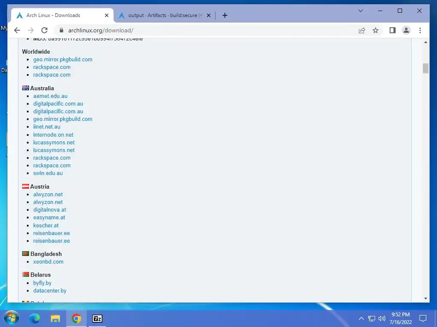Open Australia's geo.mirror.pkgbuild.com link
The image size is (437, 327).
63,119
